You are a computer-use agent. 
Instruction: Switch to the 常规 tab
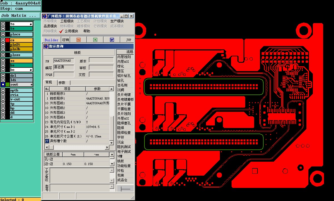pos(48,82)
